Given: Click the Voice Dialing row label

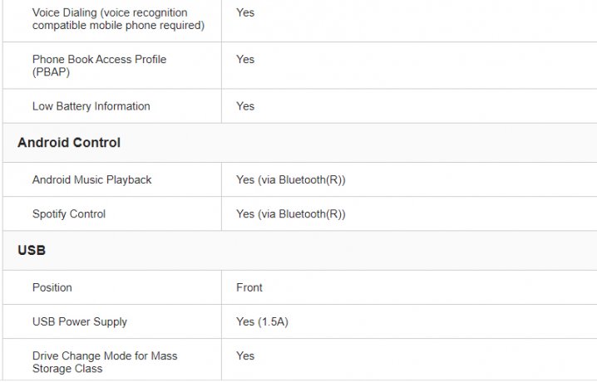Looking at the screenshot, I should 77,12.
